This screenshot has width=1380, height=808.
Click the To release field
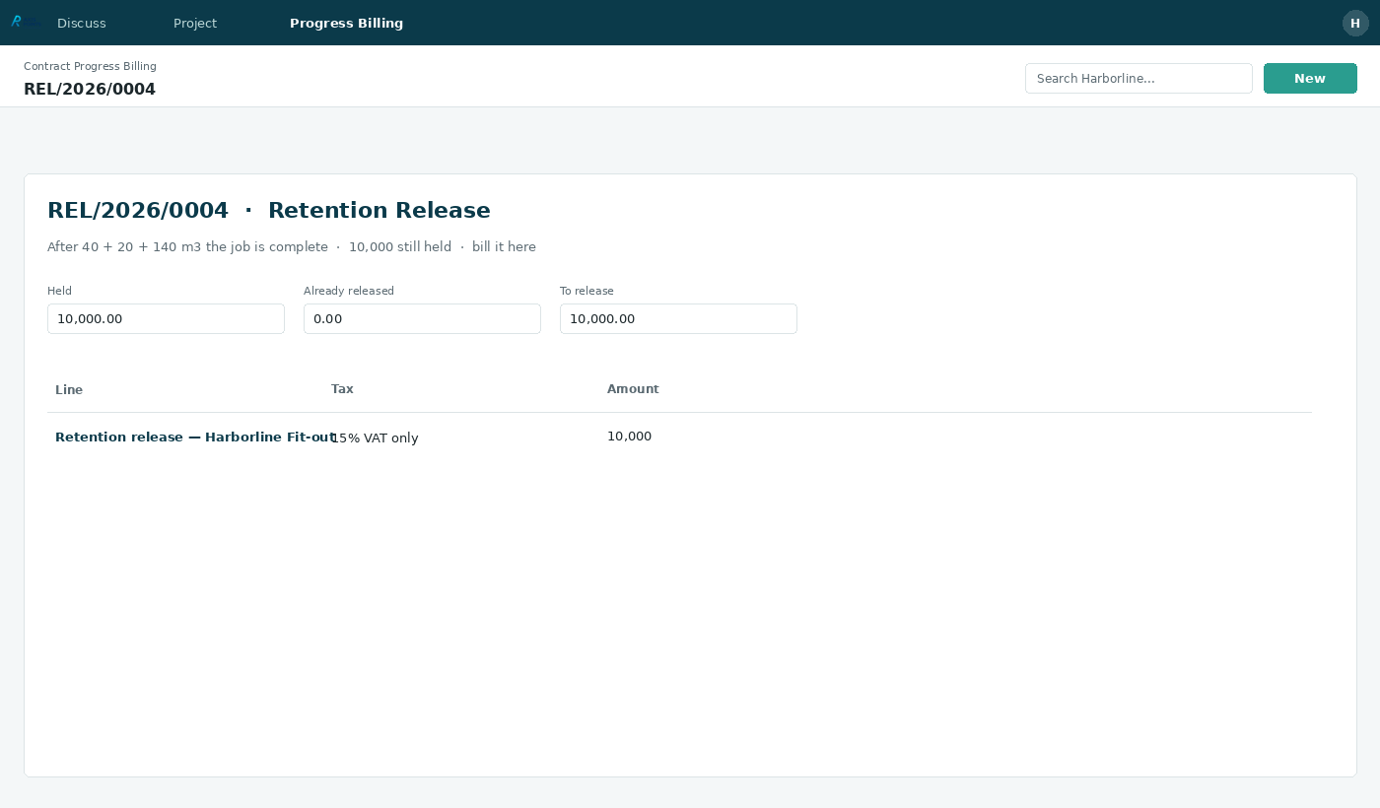(x=678, y=318)
